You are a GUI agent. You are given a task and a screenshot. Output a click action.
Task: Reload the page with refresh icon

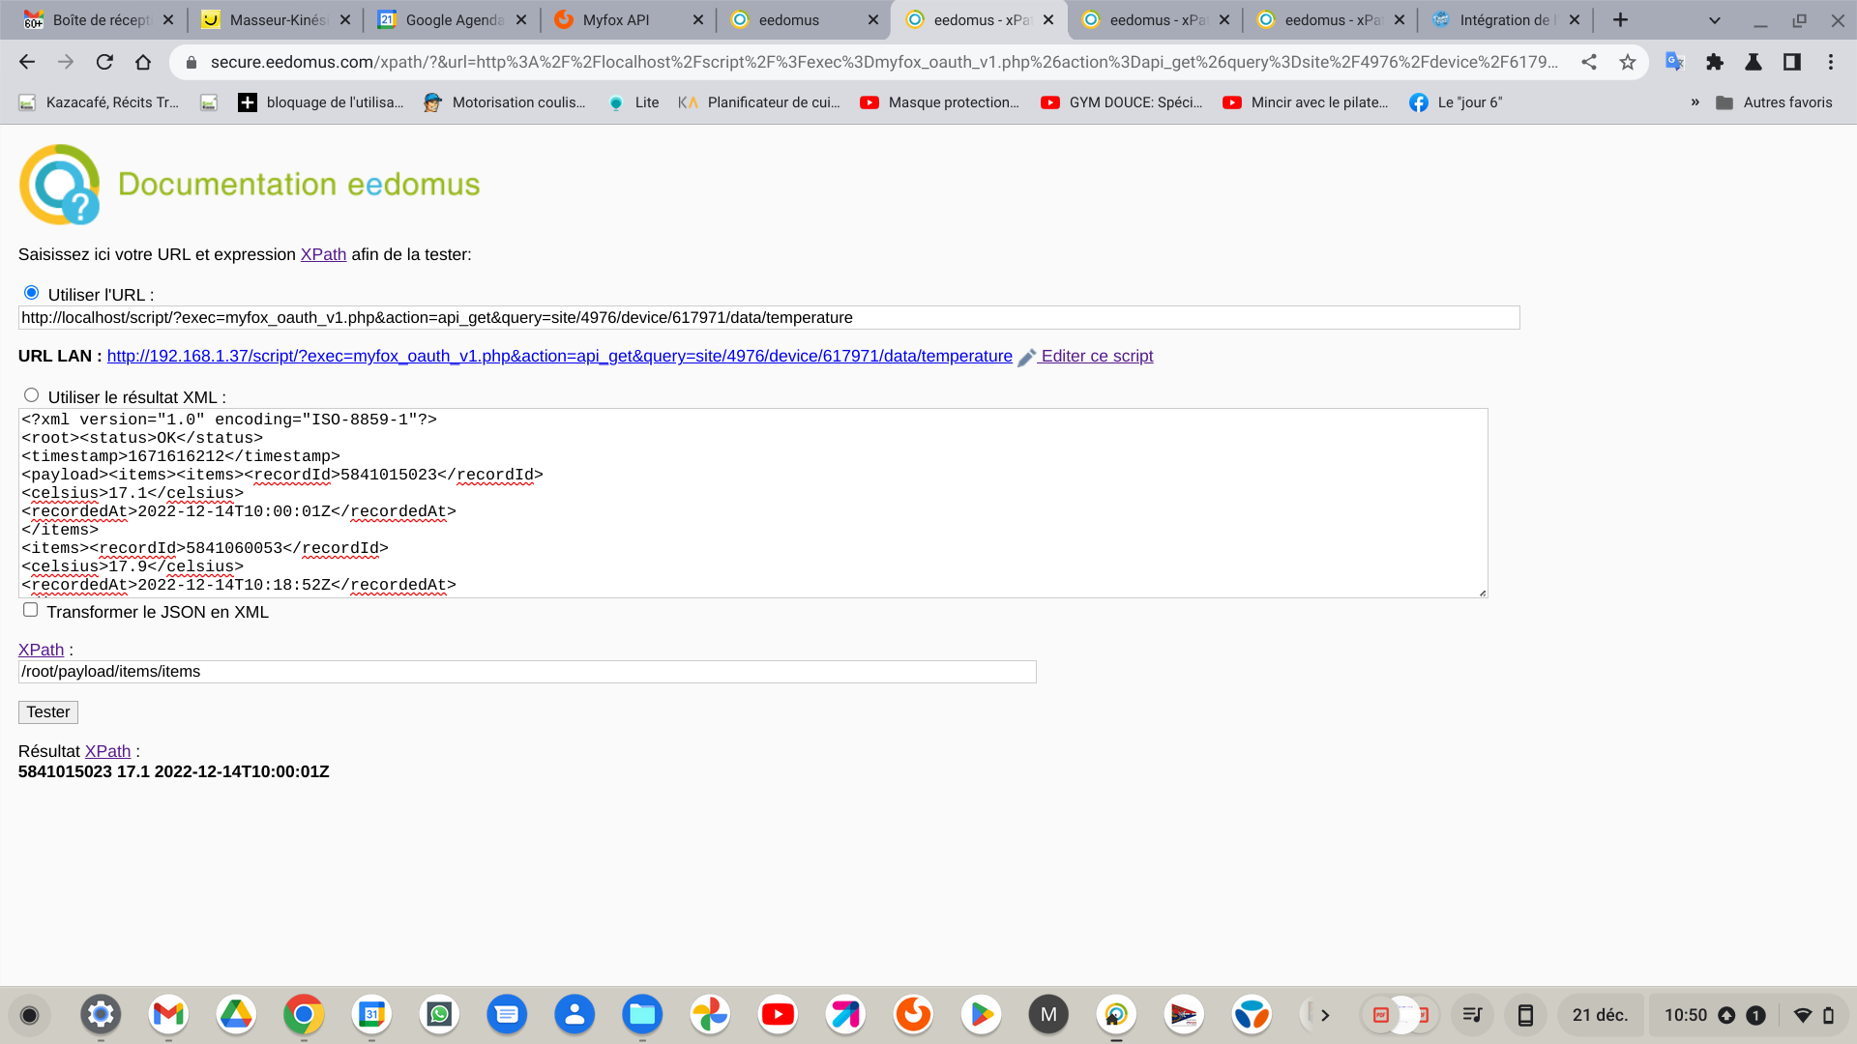[x=104, y=62]
